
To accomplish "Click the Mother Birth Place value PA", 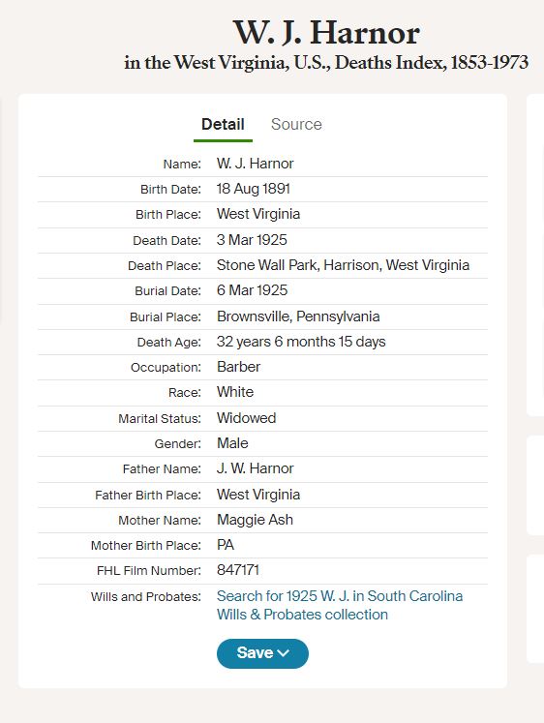I will click(226, 545).
